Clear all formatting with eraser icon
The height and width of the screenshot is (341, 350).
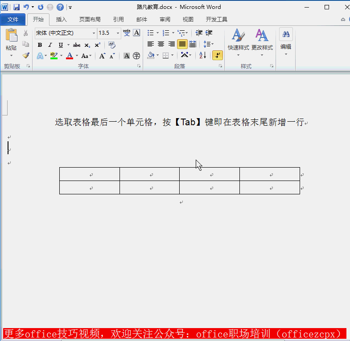[x=112, y=45]
